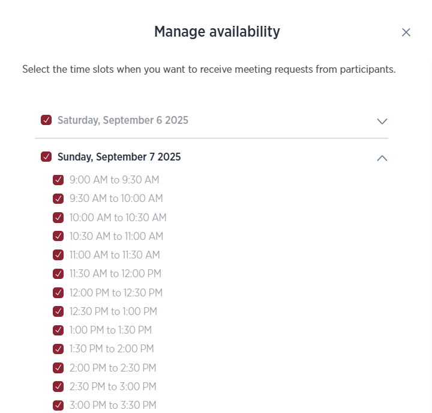Viewport: 432px width, 413px height.
Task: Disable 1:30 PM to 2:00 PM checkbox
Action: point(58,349)
